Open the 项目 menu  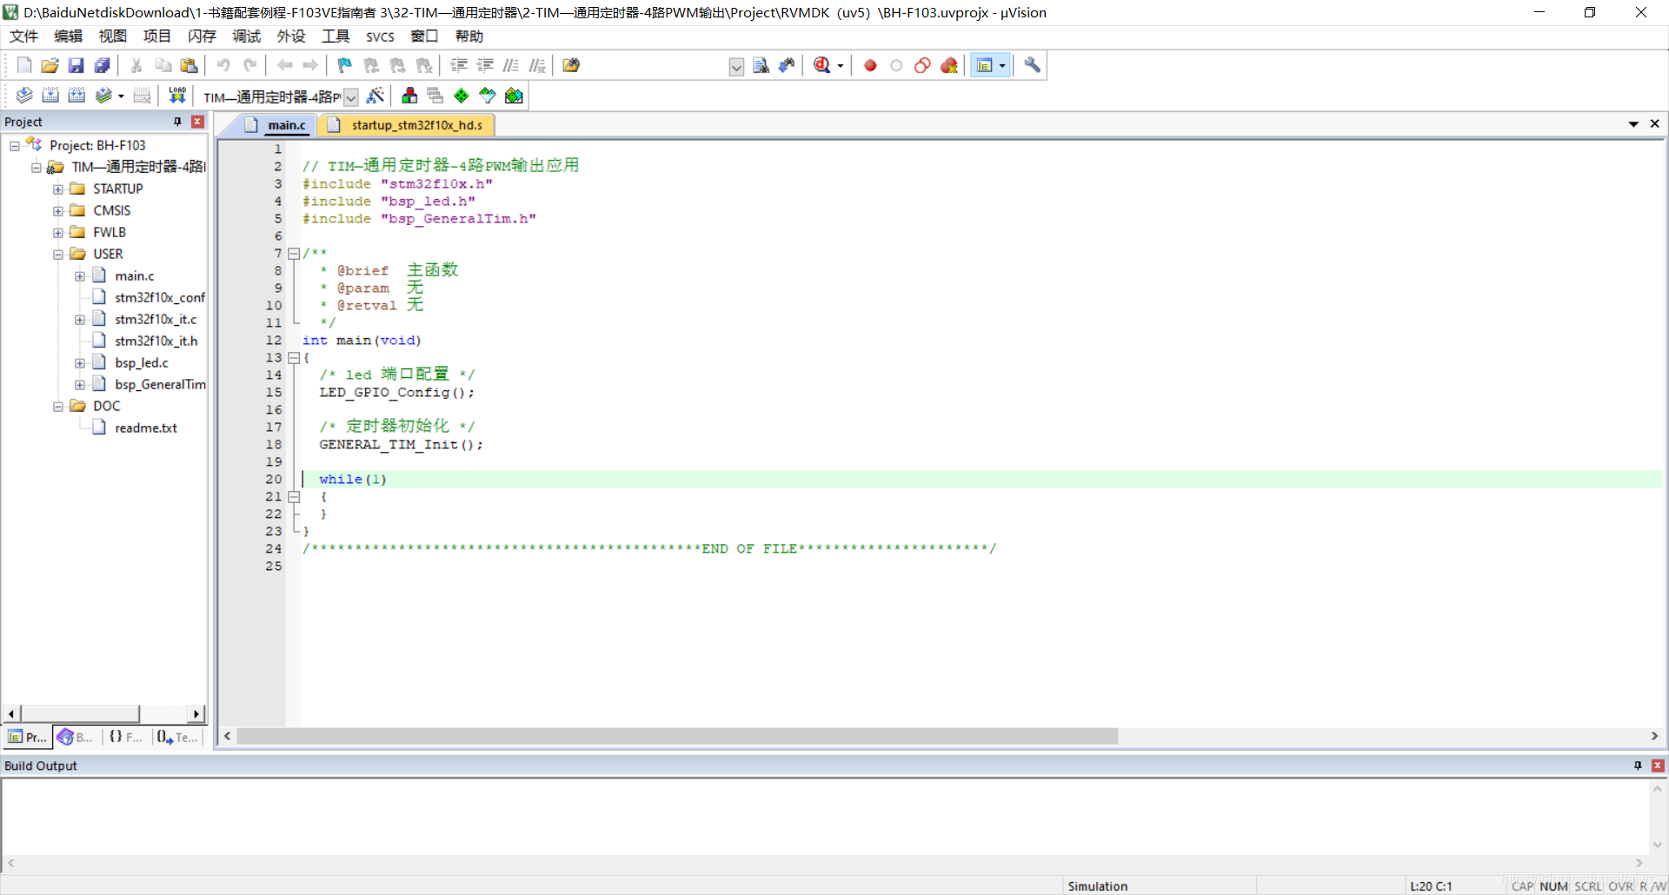tap(156, 36)
